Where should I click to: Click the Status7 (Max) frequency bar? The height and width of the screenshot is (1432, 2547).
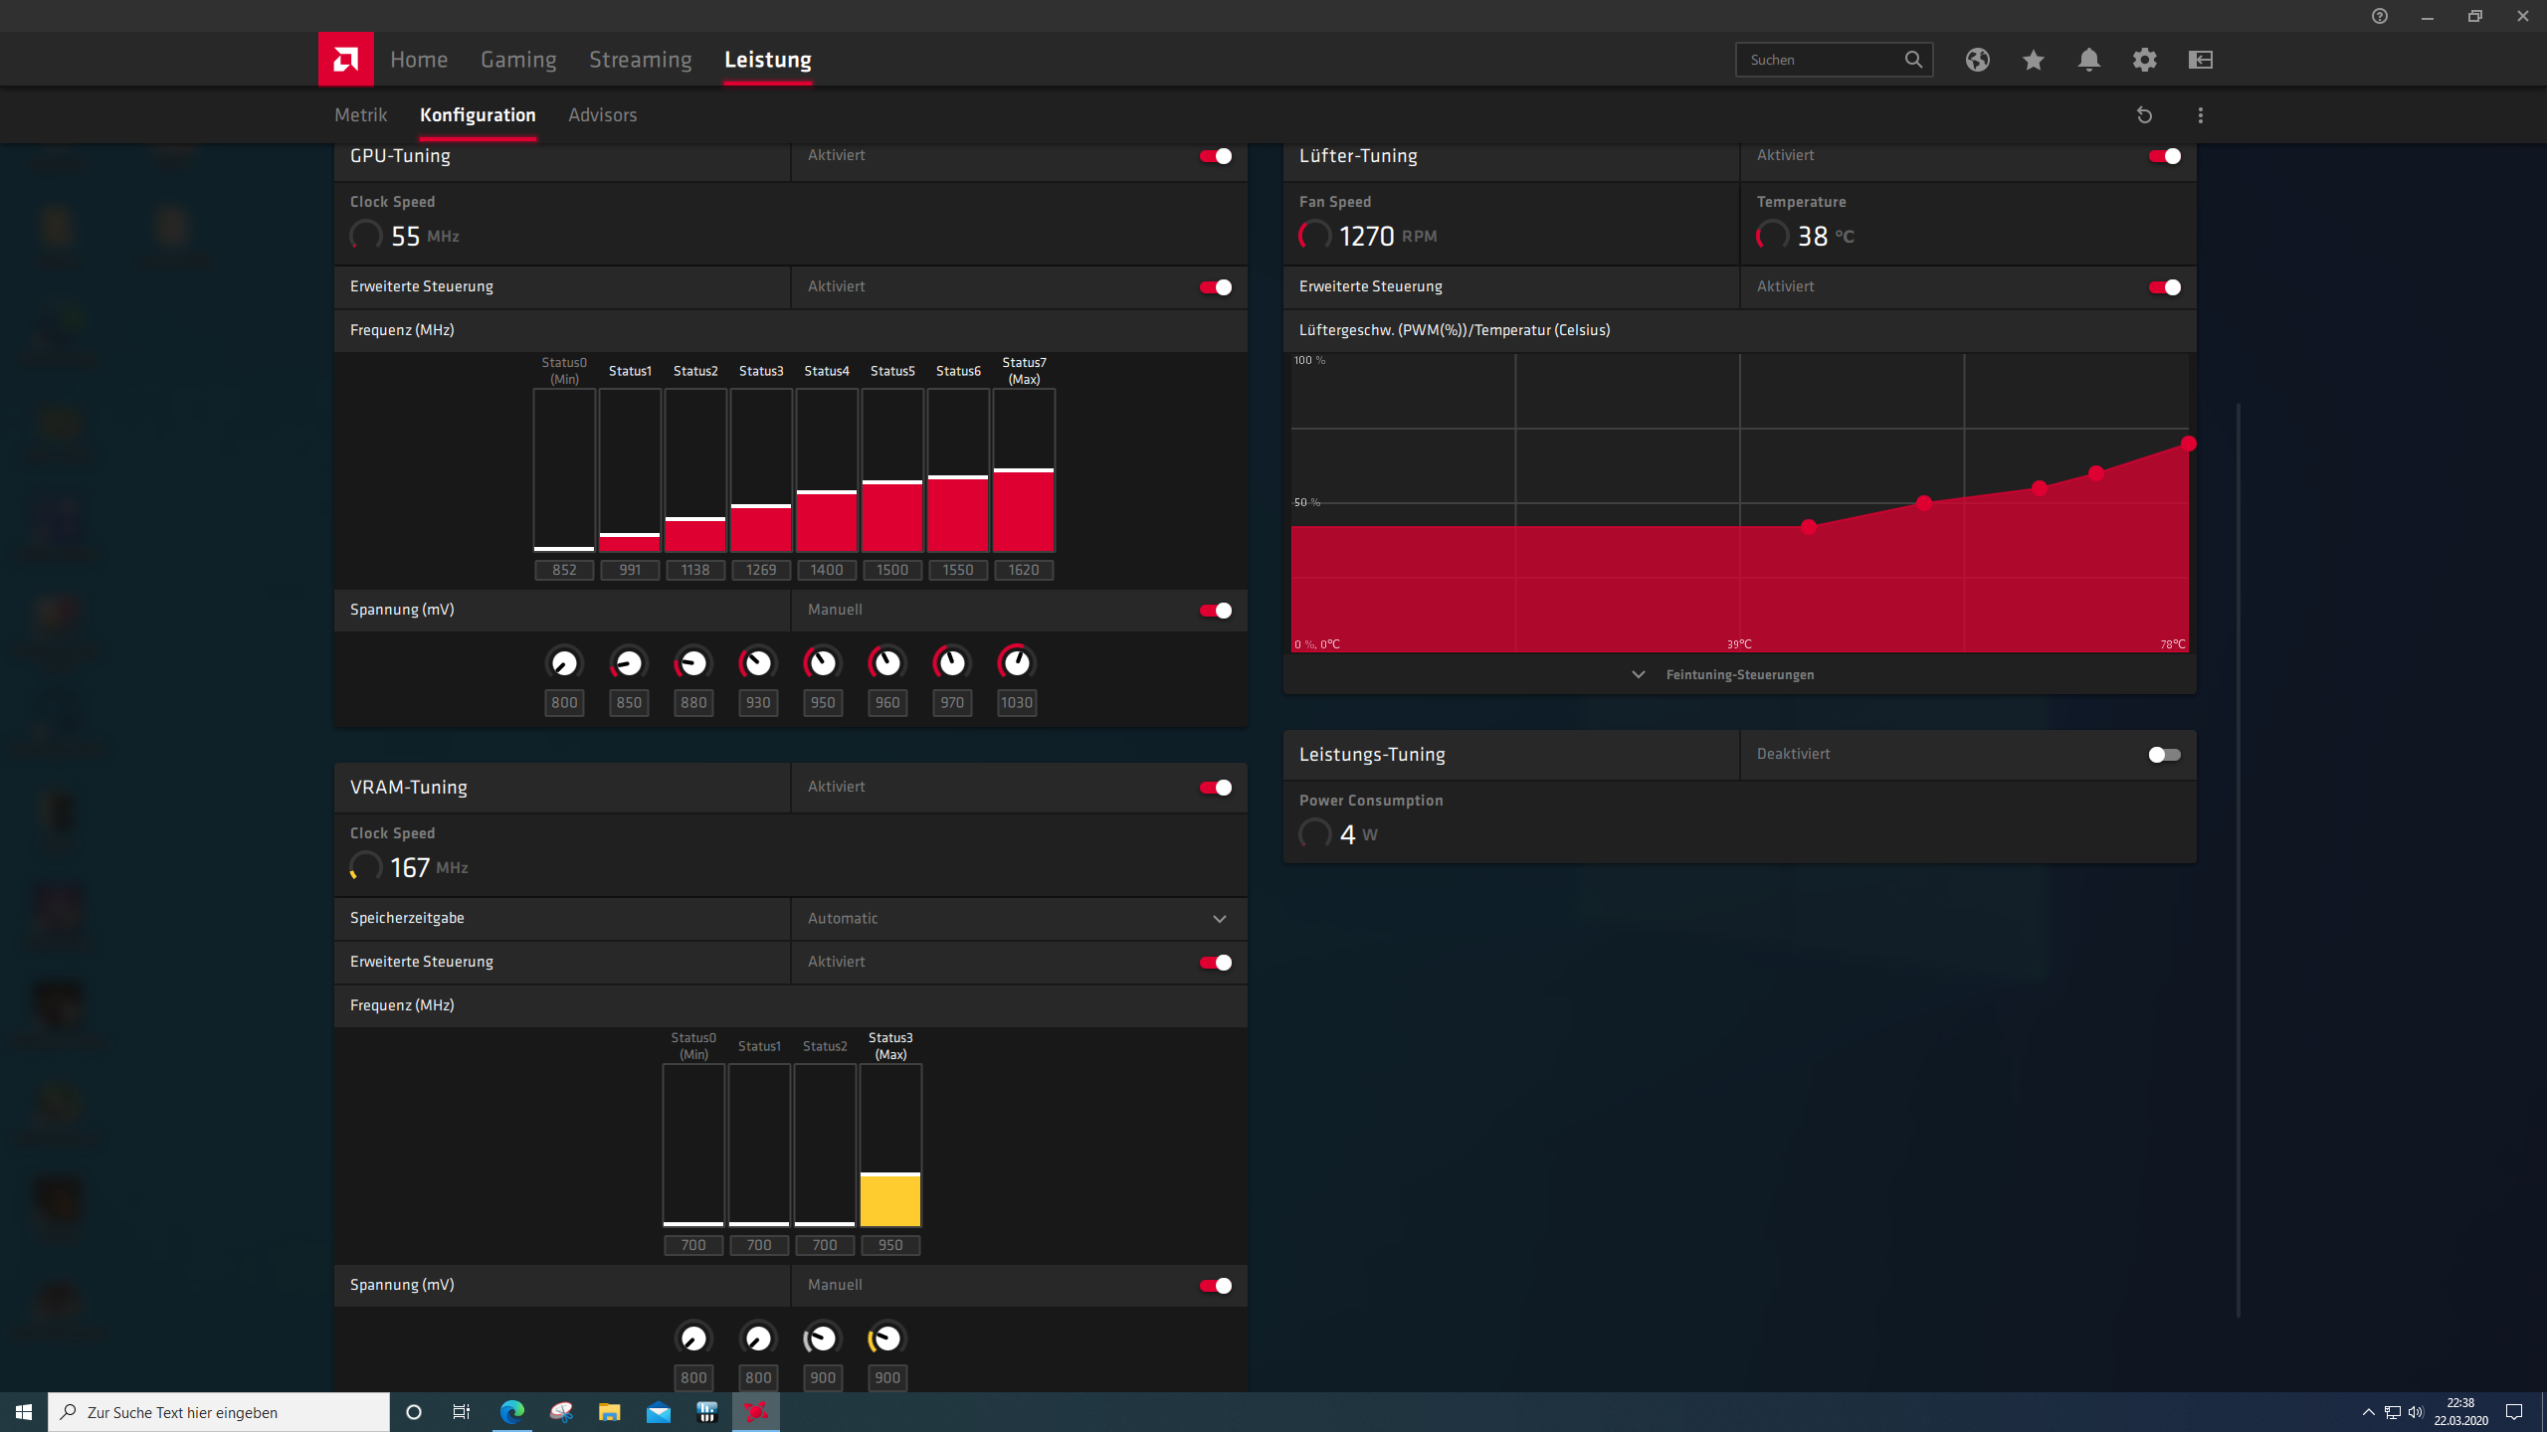(x=1024, y=470)
